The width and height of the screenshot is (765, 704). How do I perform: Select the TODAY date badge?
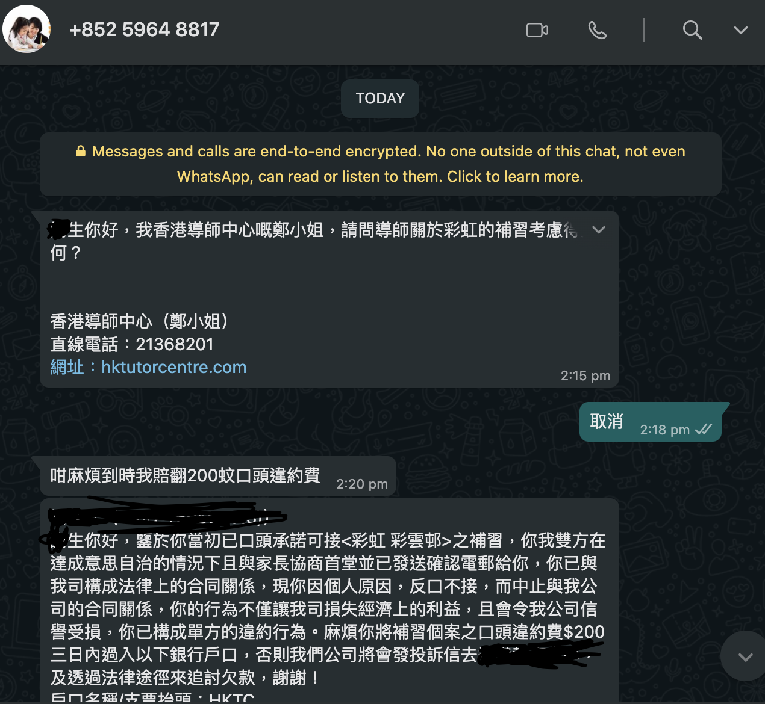pos(380,98)
